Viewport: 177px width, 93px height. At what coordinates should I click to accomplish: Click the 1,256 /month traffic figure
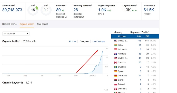pos(28,41)
